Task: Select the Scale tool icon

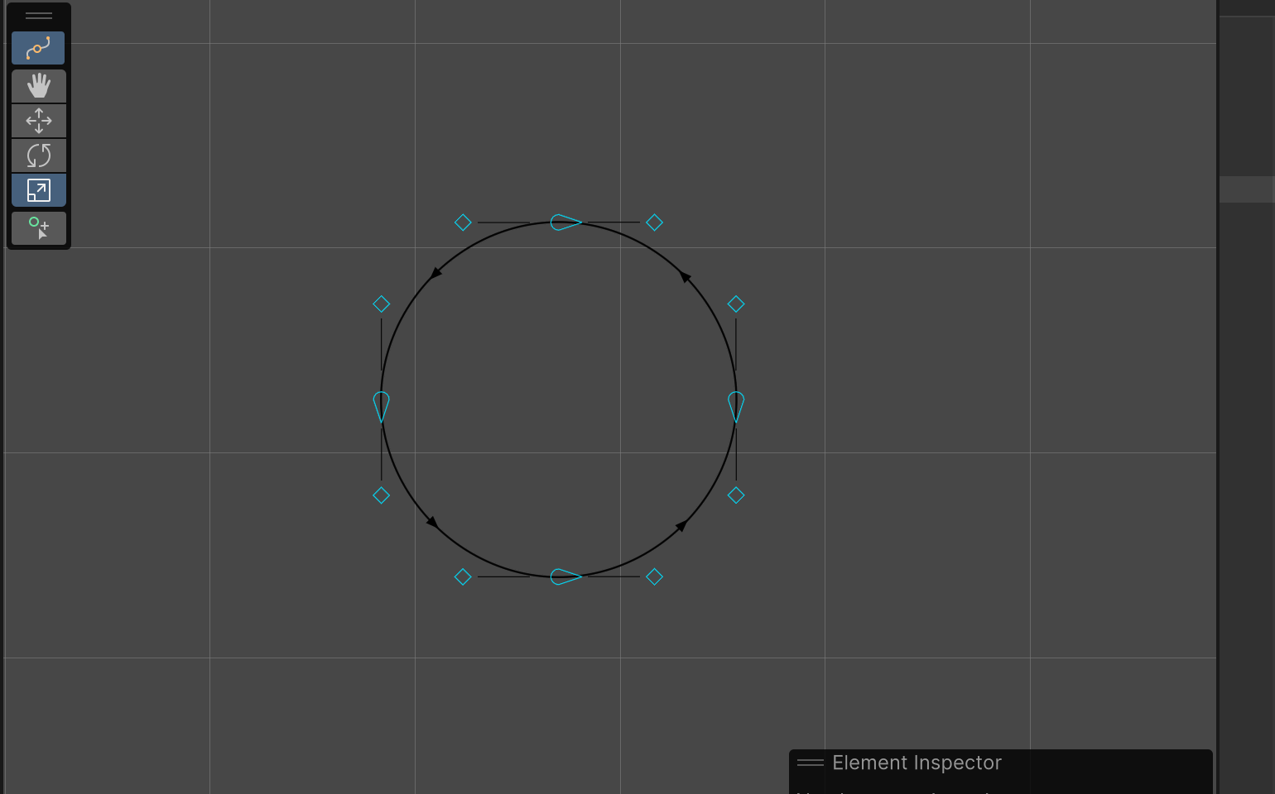Action: pos(38,190)
